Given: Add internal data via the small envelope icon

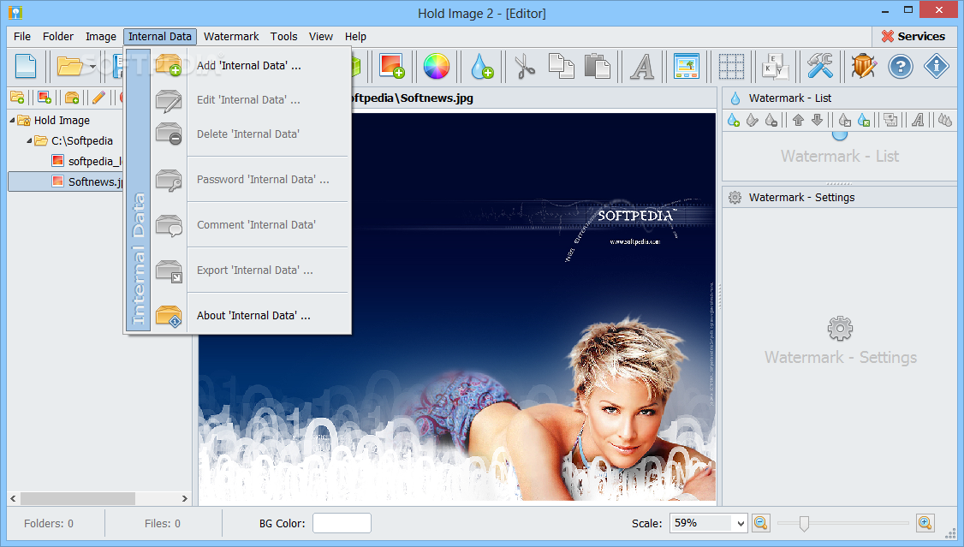Looking at the screenshot, I should point(72,98).
